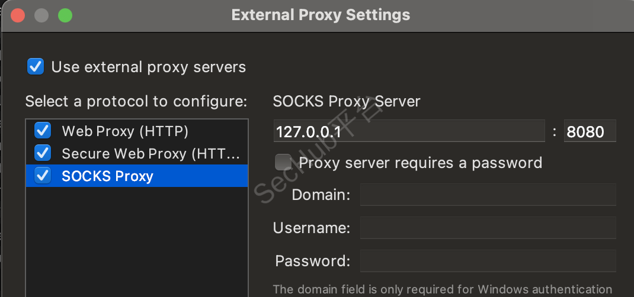The image size is (634, 297).
Task: Focus the Domain text field
Action: (488, 195)
